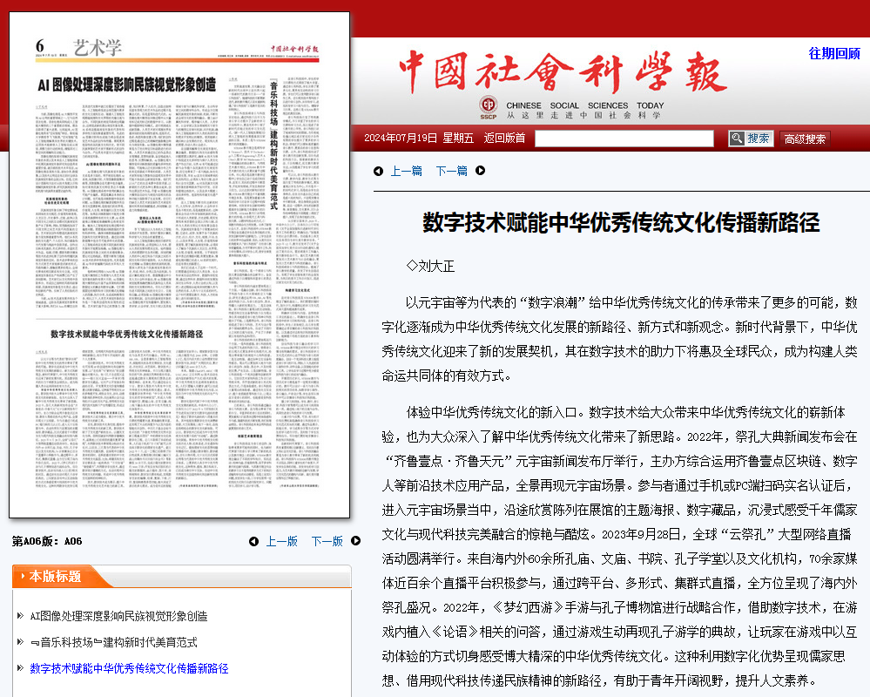Click the right arrow icon beside 下一版

[x=355, y=541]
